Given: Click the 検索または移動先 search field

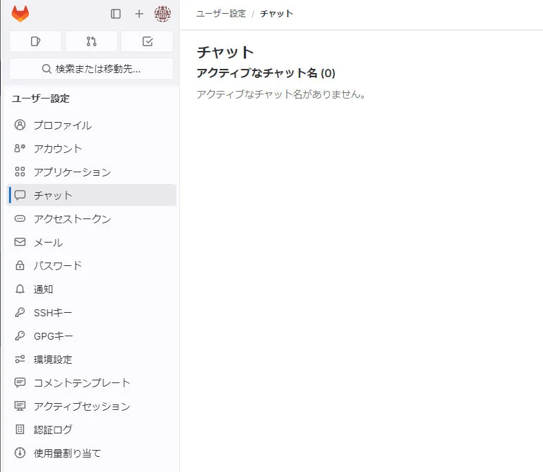Looking at the screenshot, I should coord(91,69).
